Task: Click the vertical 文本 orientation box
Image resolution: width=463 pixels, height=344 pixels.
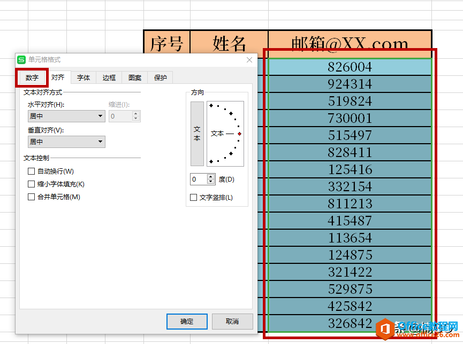Action: tap(197, 134)
